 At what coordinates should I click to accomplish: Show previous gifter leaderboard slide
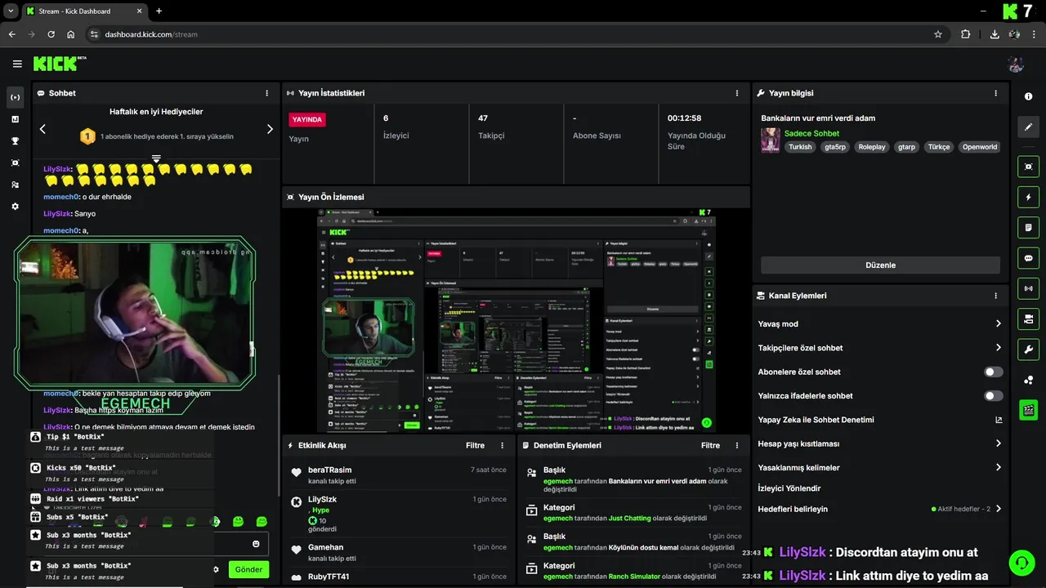(x=42, y=129)
